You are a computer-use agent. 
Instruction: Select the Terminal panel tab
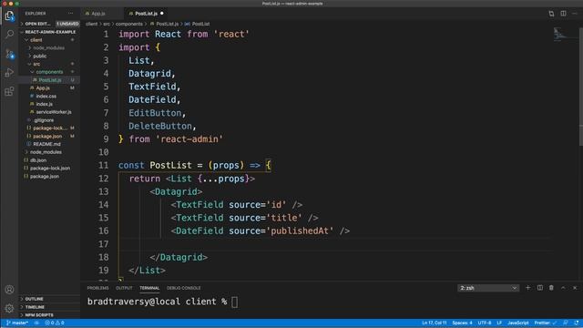tap(149, 288)
